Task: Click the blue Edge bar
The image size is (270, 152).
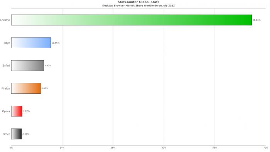Action: (x=31, y=43)
